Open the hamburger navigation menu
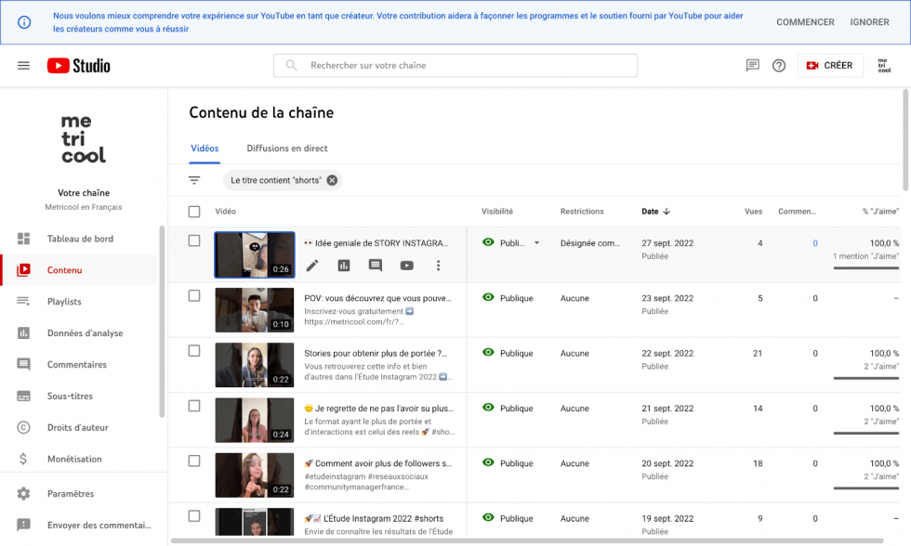This screenshot has width=911, height=546. point(23,66)
